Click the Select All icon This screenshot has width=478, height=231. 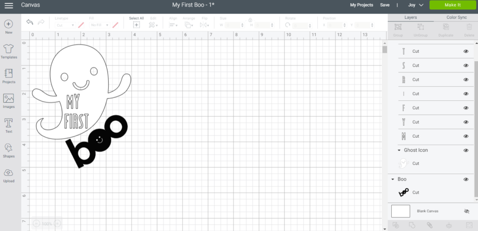(x=136, y=25)
